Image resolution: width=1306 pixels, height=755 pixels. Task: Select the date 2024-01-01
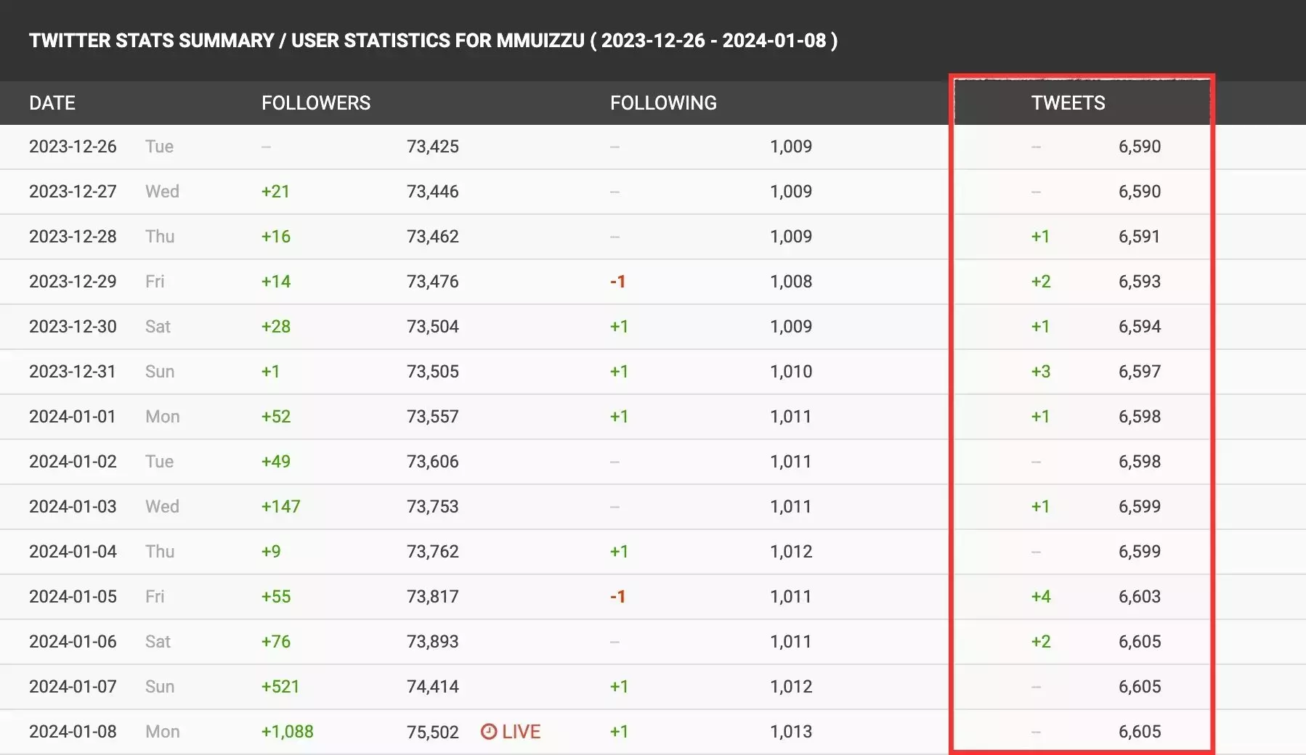point(73,416)
